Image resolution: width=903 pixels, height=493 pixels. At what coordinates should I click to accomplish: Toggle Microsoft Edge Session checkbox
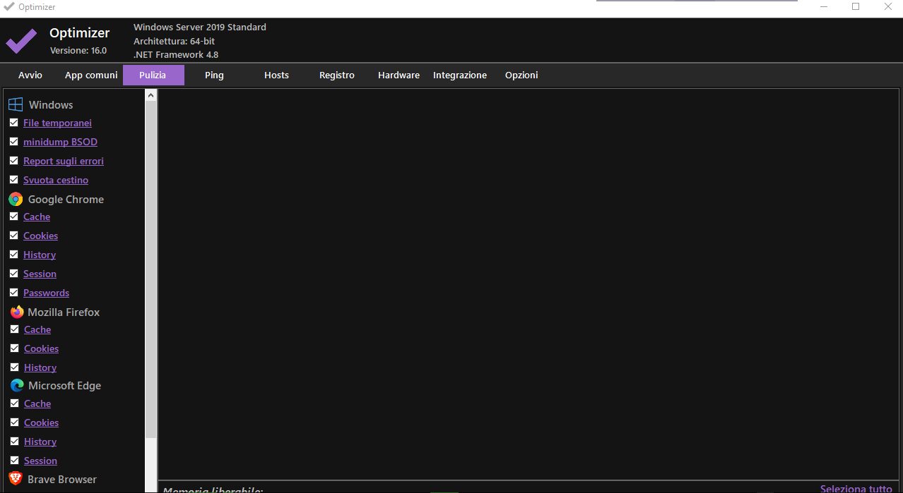[x=14, y=461]
